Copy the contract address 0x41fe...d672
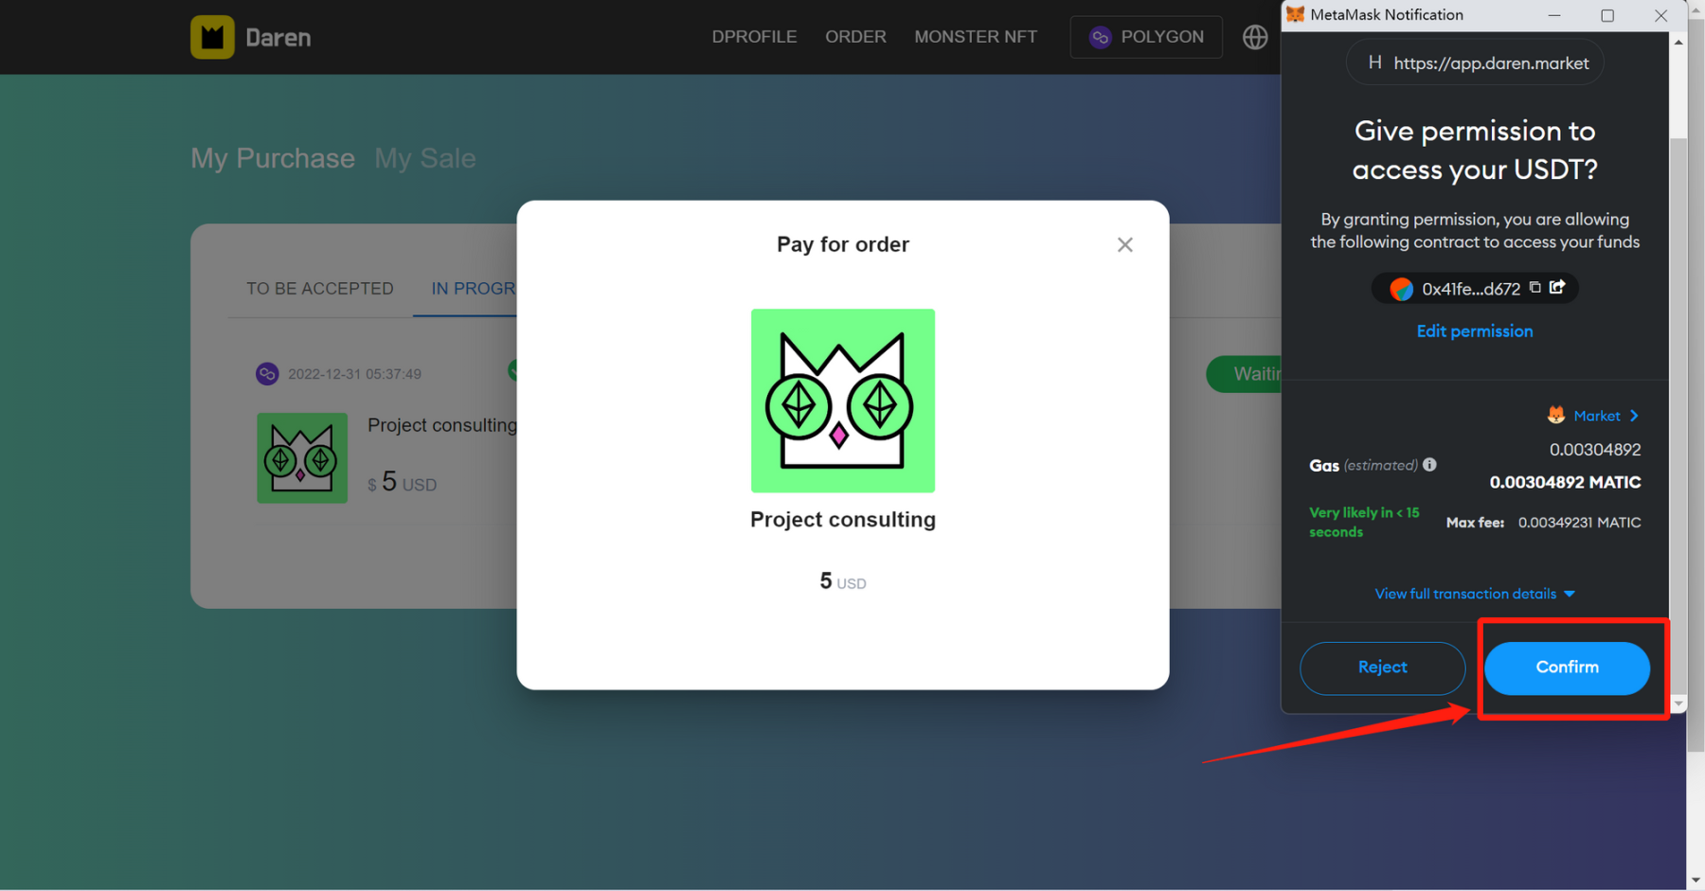Screen dimensions: 1705x891 [x=1535, y=288]
